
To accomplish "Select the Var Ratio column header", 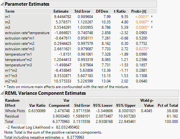I will point(37,105).
